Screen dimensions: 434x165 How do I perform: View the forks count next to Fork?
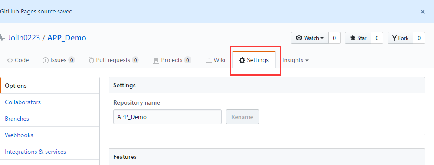[419, 38]
